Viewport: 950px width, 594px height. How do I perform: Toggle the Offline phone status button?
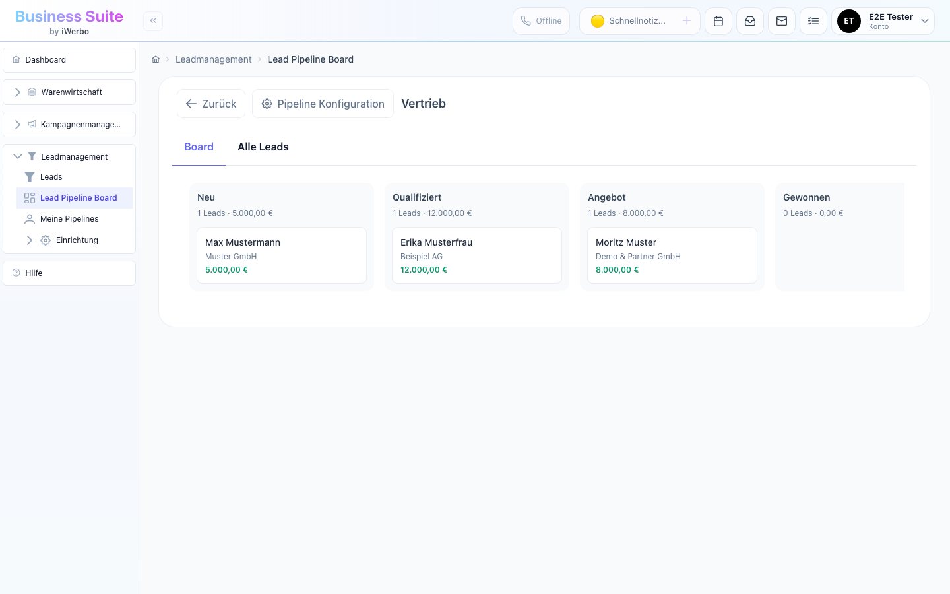(541, 21)
